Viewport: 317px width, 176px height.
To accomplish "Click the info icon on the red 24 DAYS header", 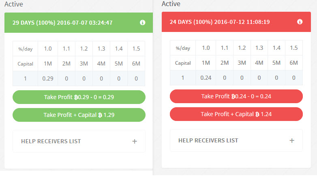I will (300, 22).
